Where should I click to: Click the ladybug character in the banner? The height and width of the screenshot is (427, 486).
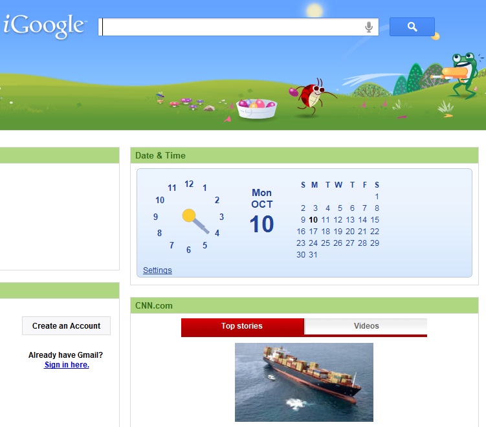click(x=312, y=96)
